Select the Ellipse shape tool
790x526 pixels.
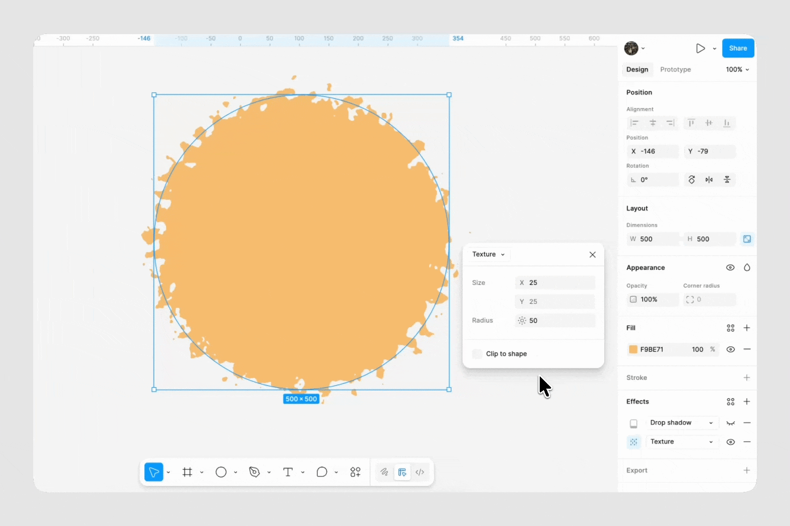(x=221, y=472)
